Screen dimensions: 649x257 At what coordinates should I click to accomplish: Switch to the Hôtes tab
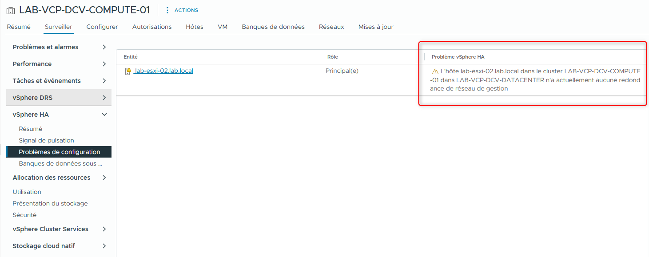pyautogui.click(x=194, y=27)
